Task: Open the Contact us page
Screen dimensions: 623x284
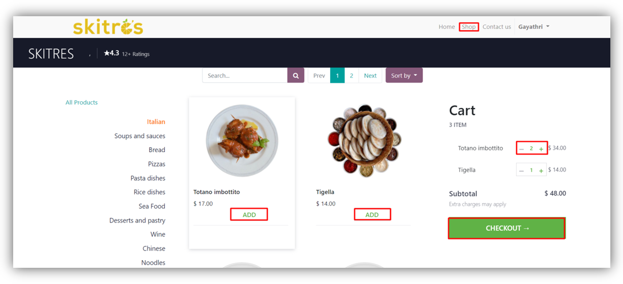Action: coord(496,27)
